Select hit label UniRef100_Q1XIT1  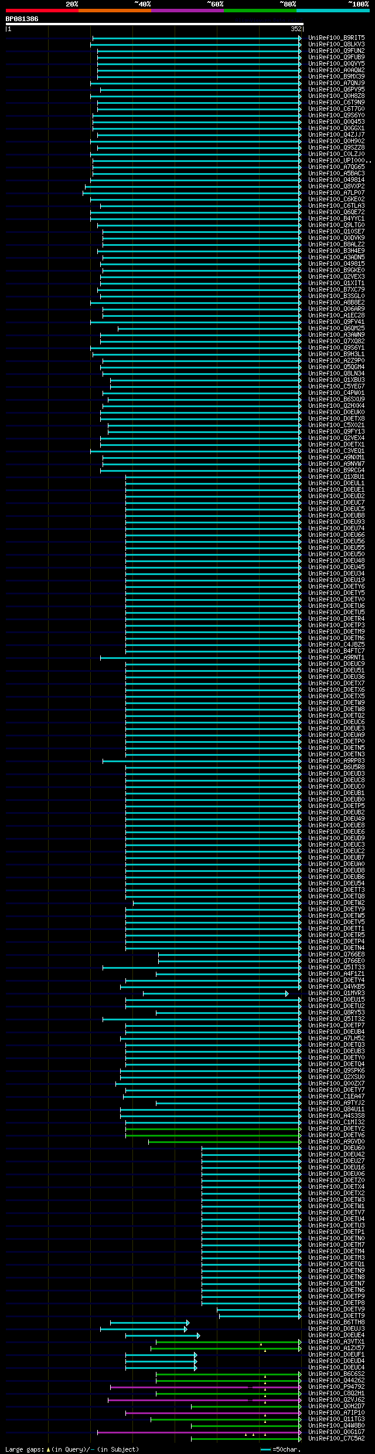coord(336,283)
